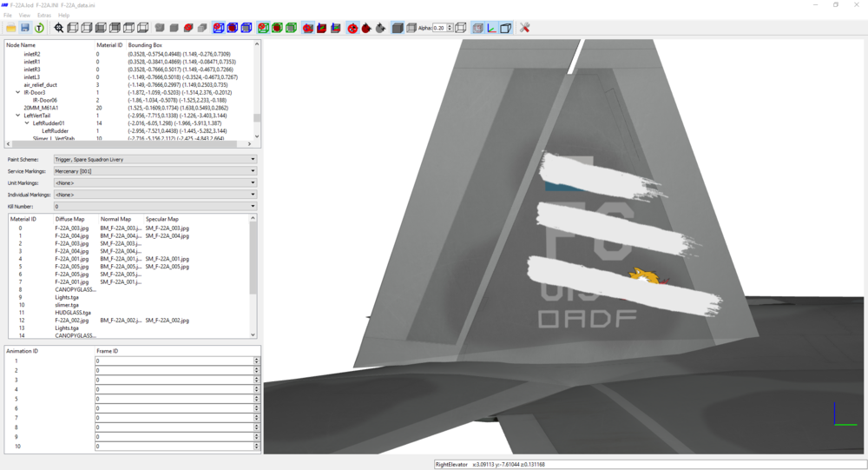Select the CANOPYGLASS material row with ID 8
The height and width of the screenshot is (470, 868).
click(129, 289)
